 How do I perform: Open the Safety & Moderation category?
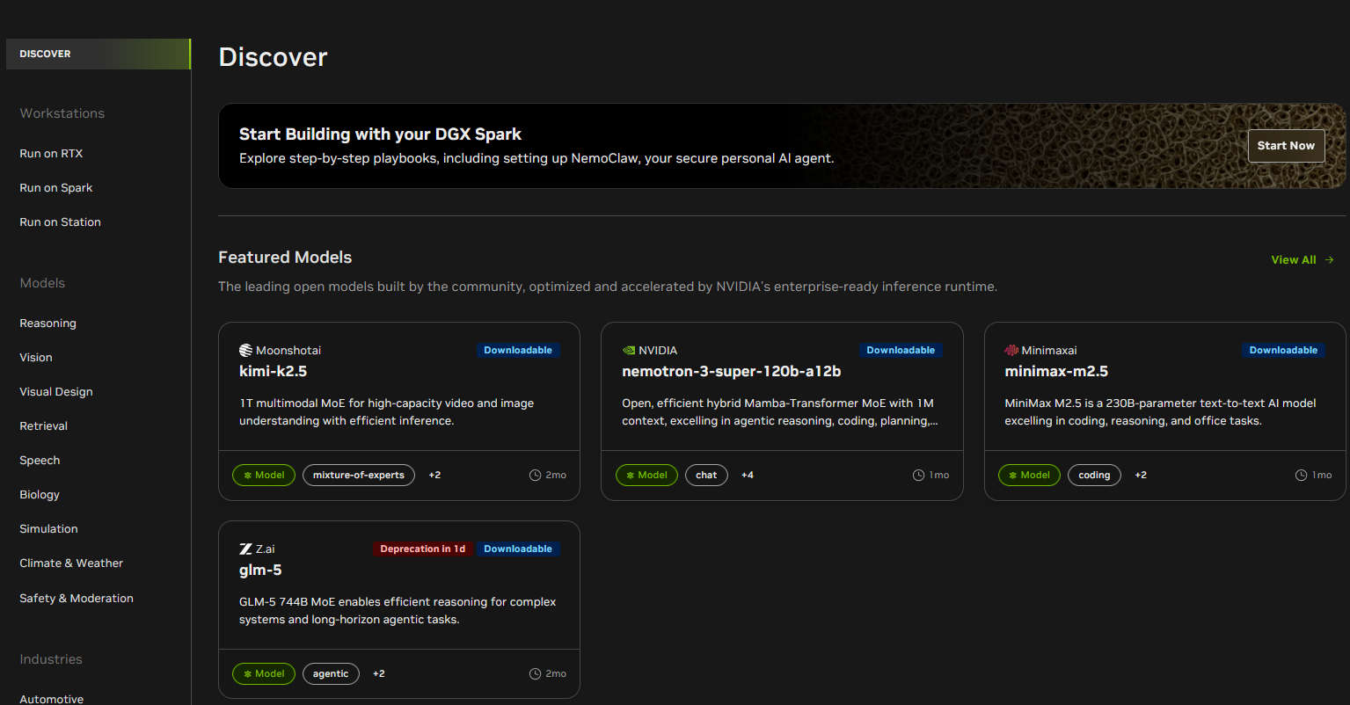click(77, 599)
